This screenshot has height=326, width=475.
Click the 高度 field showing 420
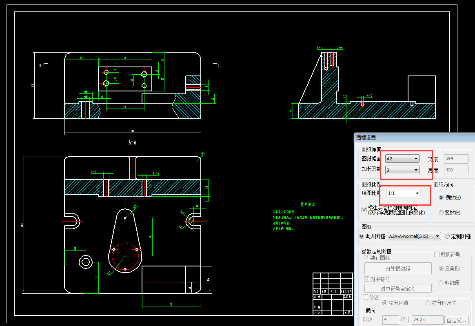pyautogui.click(x=456, y=170)
